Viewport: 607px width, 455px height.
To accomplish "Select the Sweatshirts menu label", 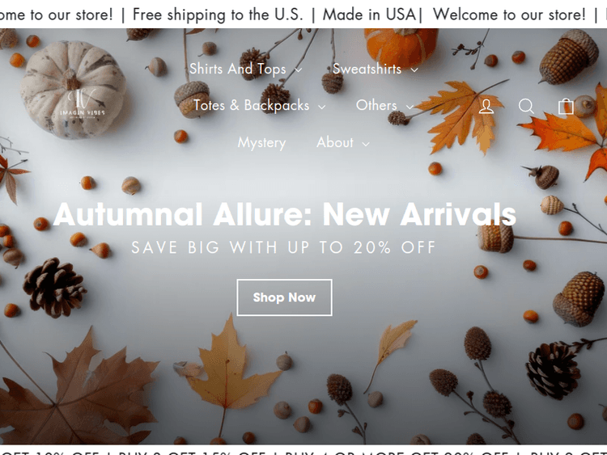I will (367, 69).
